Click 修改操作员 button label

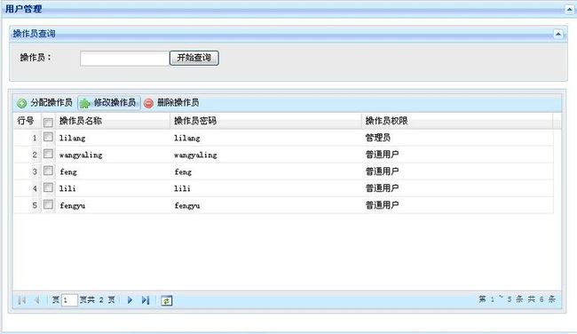pyautogui.click(x=115, y=102)
